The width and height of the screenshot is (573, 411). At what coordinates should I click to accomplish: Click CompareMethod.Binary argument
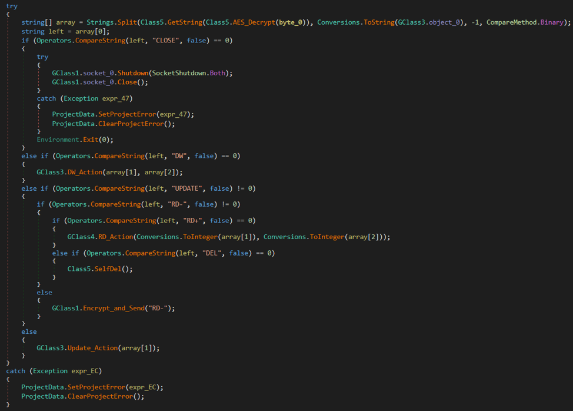coord(525,22)
